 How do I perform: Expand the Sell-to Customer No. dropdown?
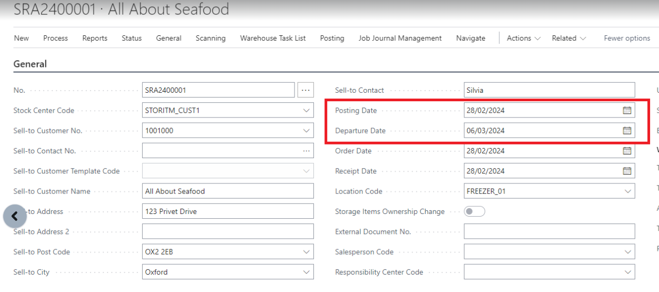pos(307,131)
